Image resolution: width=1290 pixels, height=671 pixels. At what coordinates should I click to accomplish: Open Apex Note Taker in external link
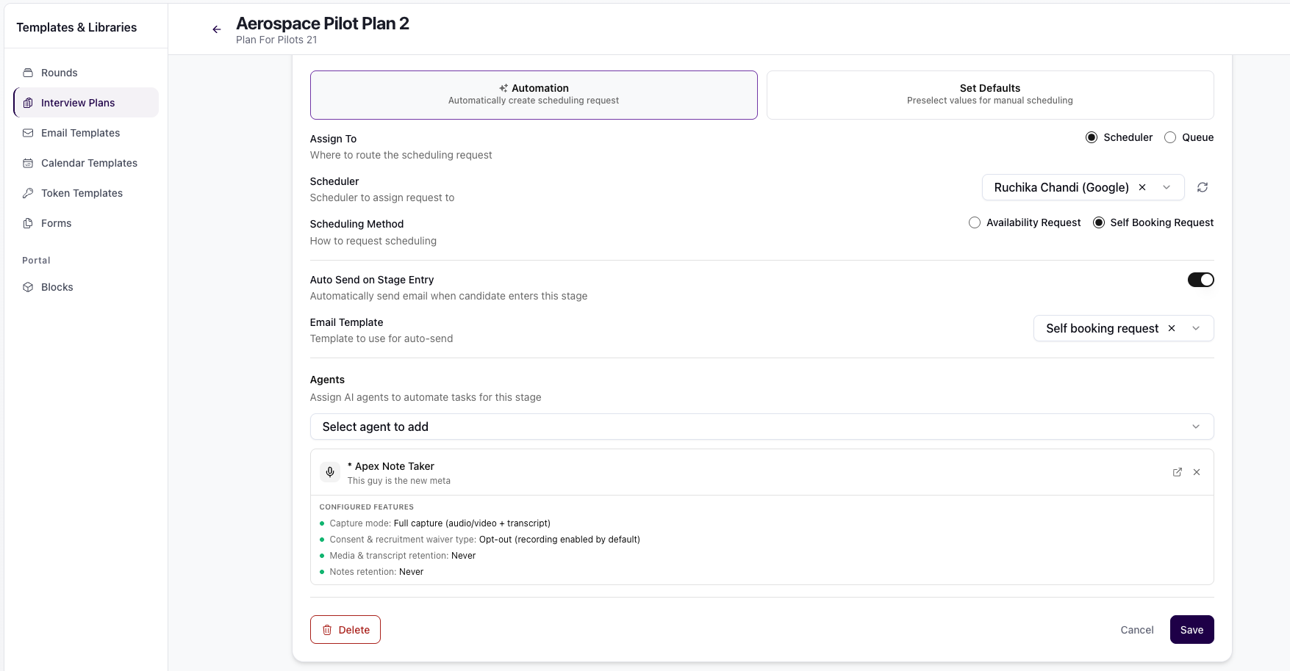(1177, 472)
